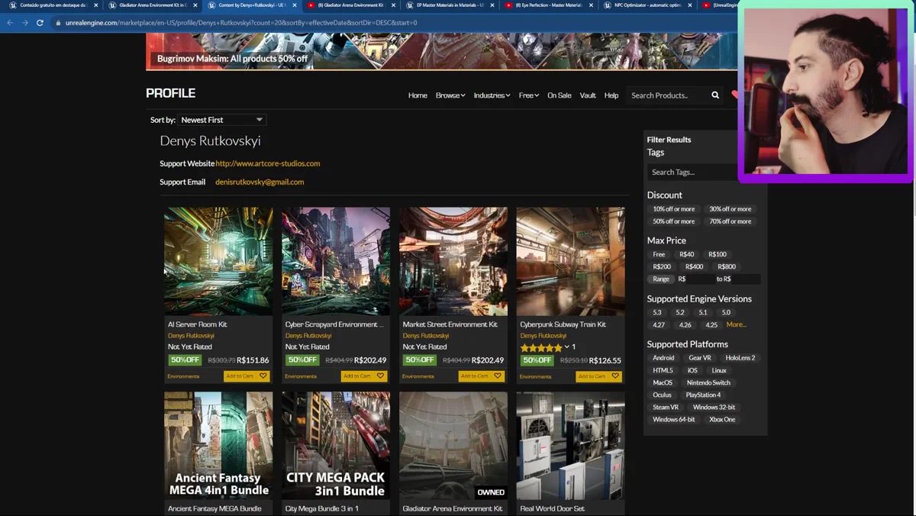Viewport: 916px width, 516px height.
Task: Click wishlist heart on Cyber Scrapyard Environment
Action: coord(381,376)
